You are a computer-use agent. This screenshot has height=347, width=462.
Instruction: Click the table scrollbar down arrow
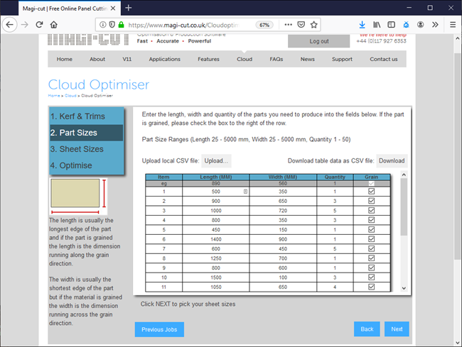(x=404, y=288)
